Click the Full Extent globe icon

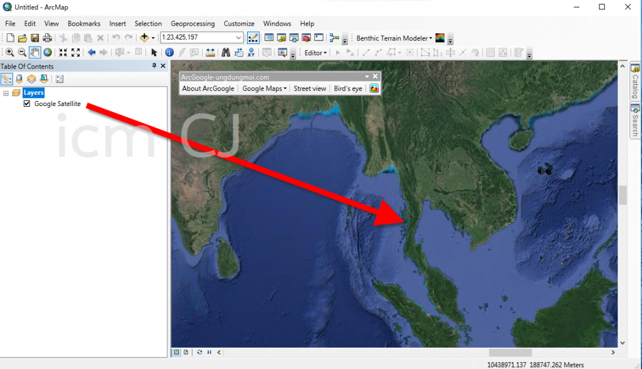tap(48, 52)
